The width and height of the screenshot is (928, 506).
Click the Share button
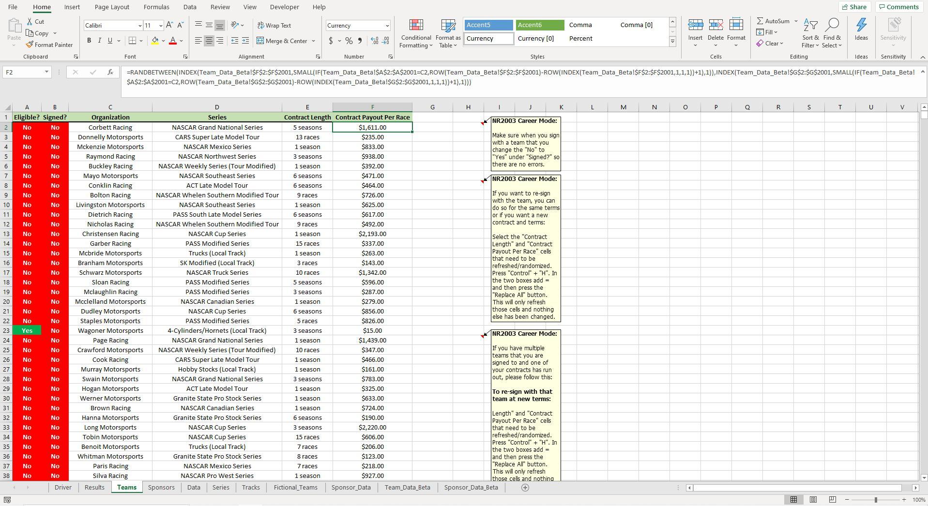[x=854, y=7]
